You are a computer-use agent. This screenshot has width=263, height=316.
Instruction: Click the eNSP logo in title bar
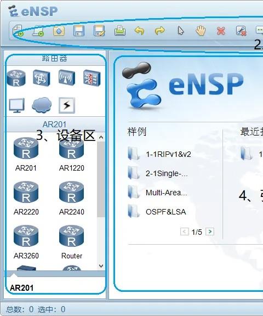[33, 11]
